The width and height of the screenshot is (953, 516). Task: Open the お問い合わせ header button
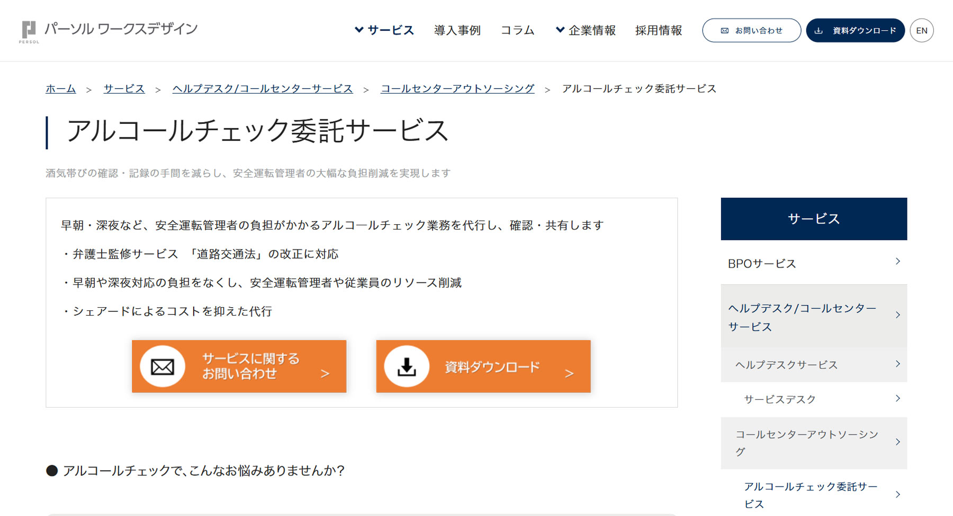point(751,31)
